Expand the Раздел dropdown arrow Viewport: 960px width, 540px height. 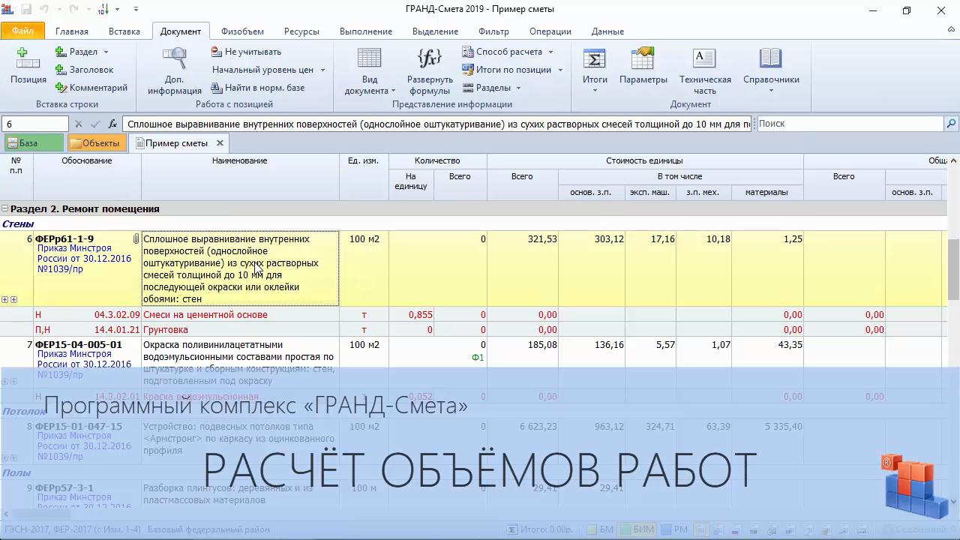tap(106, 52)
